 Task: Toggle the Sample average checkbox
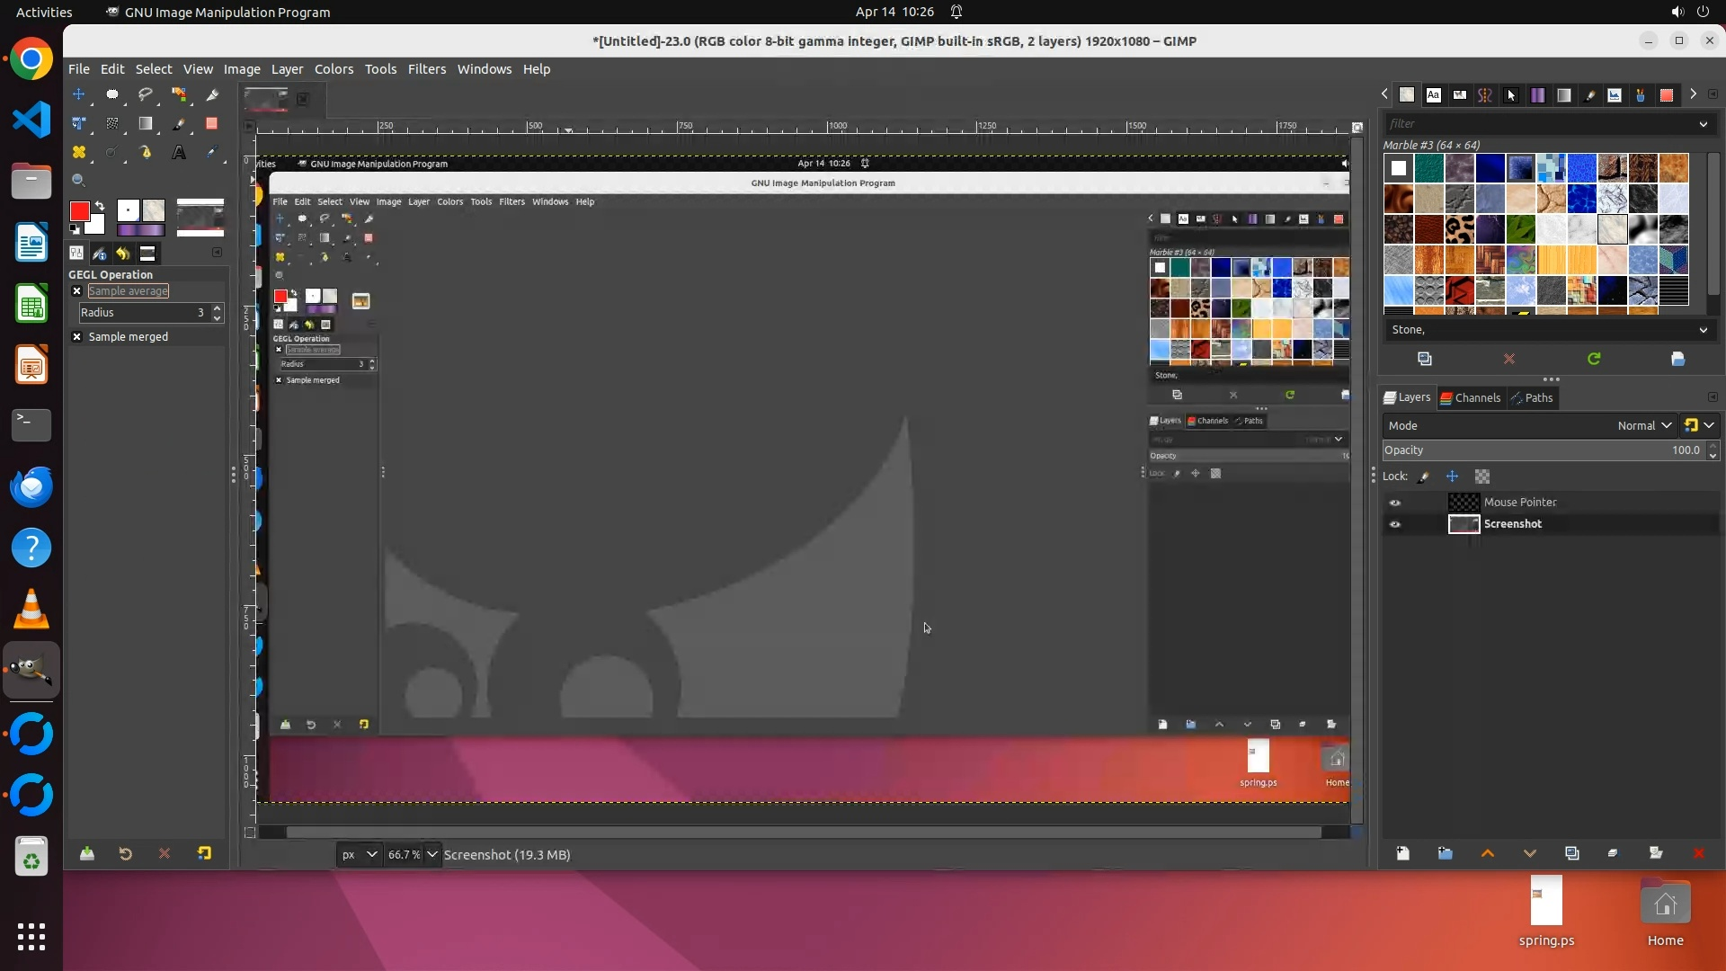(77, 291)
